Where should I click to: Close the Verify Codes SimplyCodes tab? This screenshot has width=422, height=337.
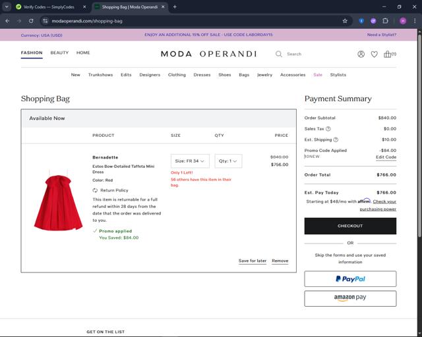point(84,7)
